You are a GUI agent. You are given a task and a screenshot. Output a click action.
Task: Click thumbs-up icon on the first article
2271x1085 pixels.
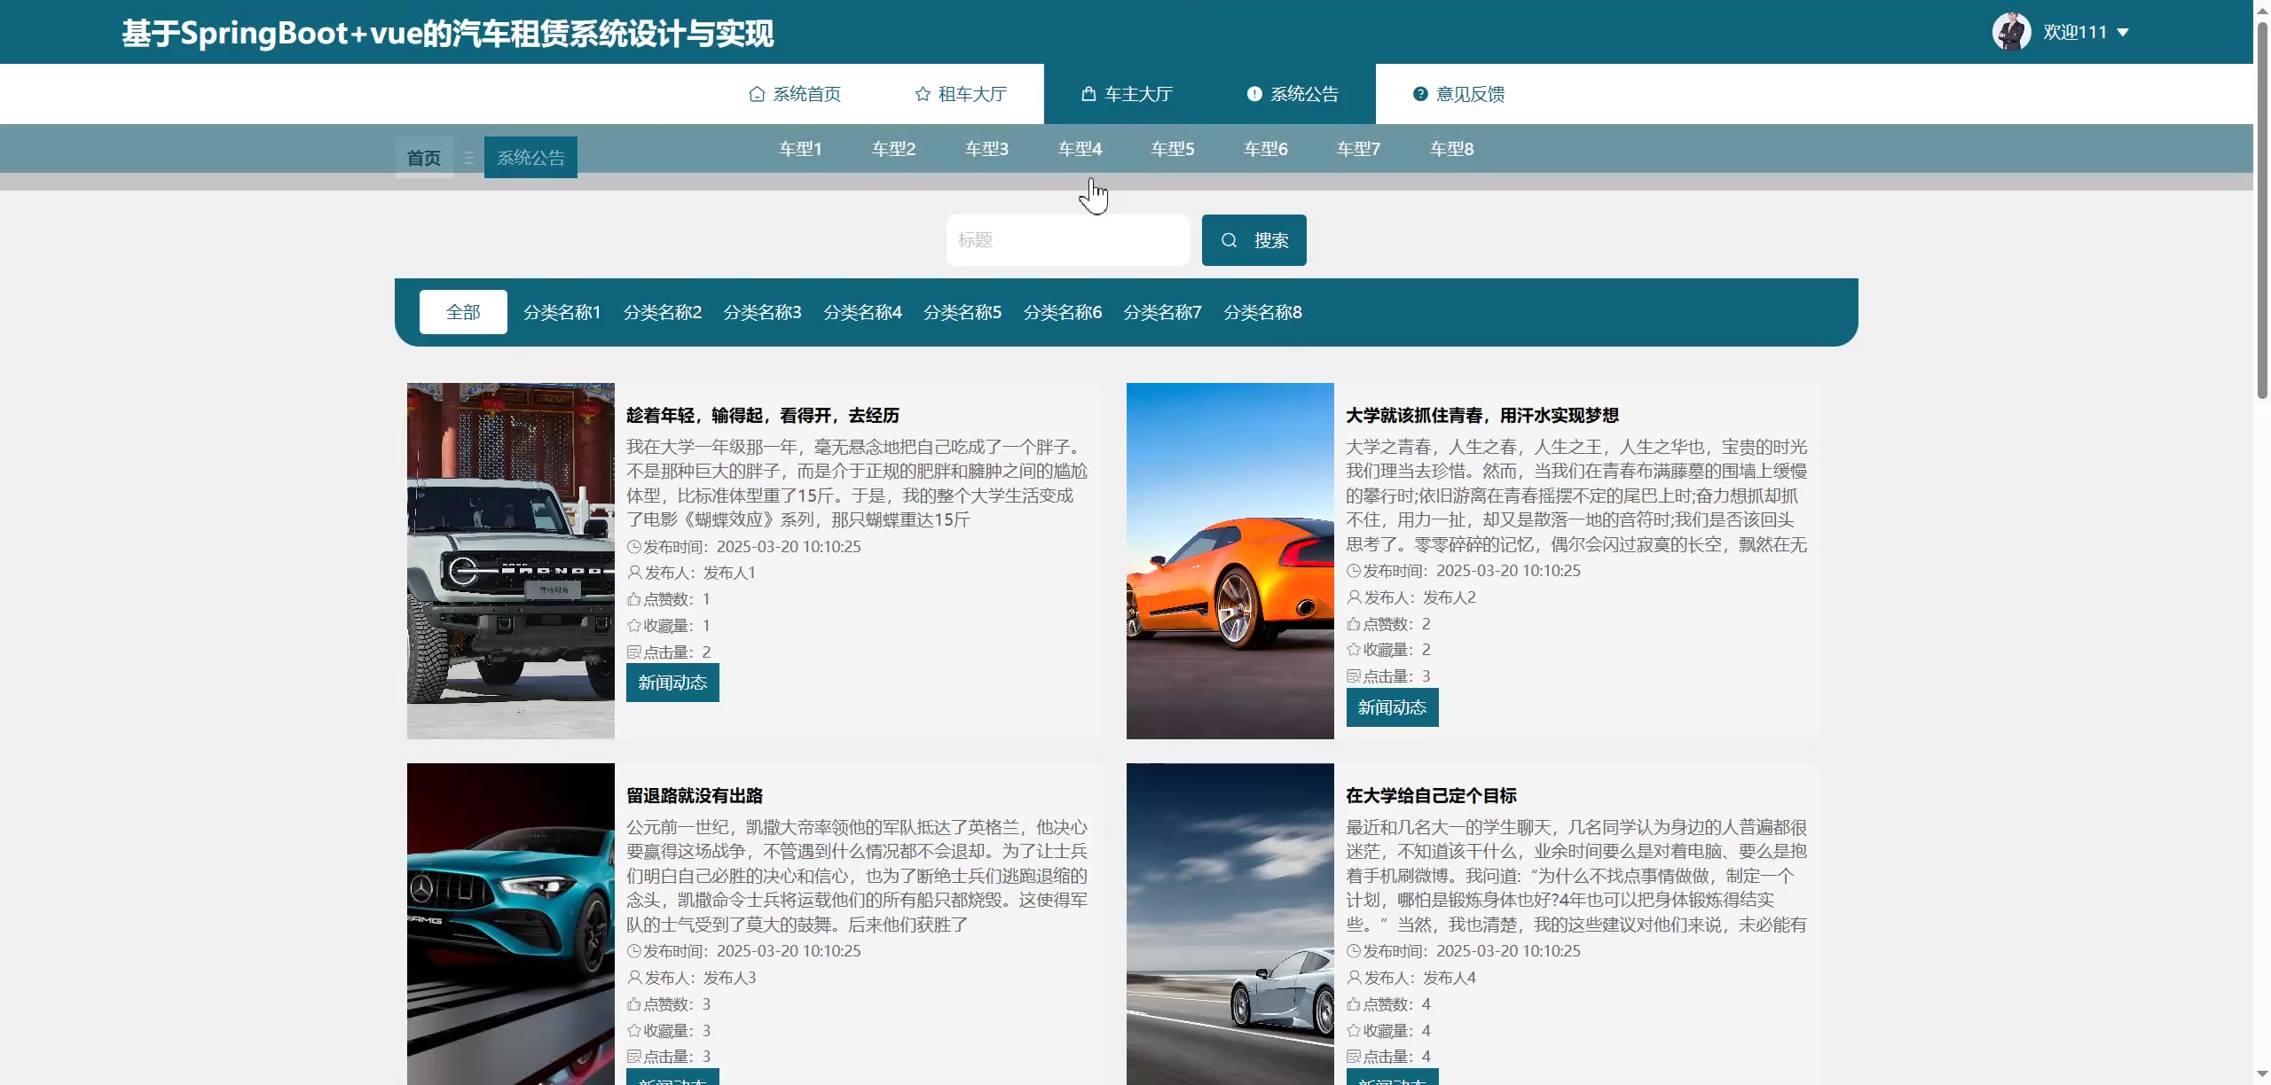point(634,599)
